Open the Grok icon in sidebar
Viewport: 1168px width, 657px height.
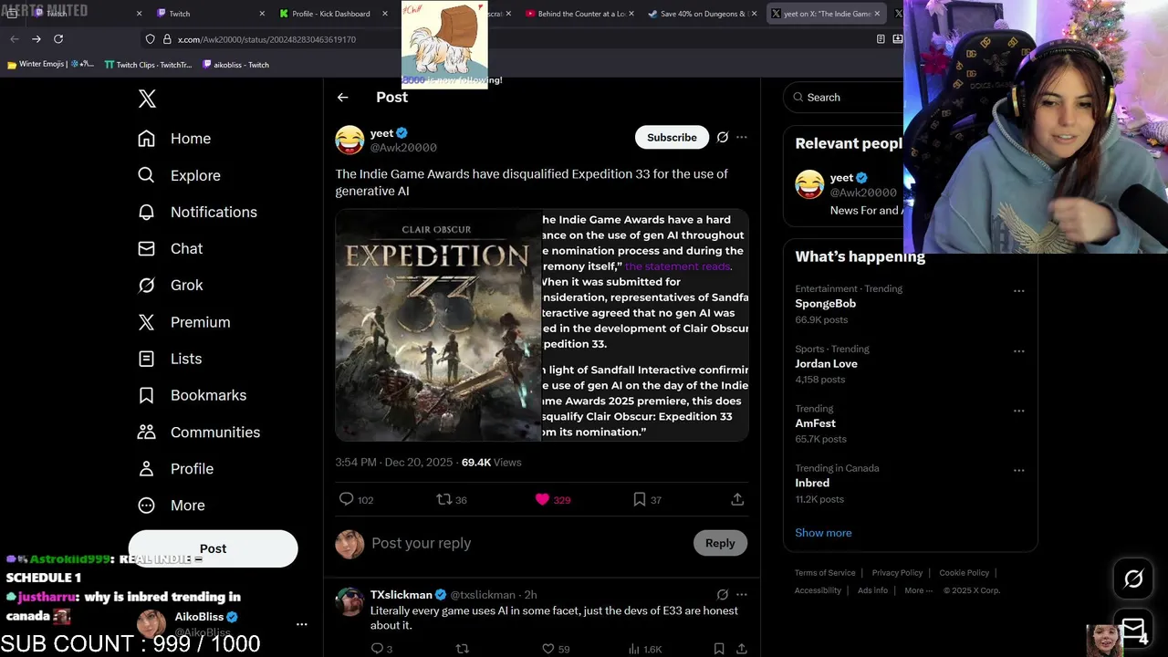146,285
